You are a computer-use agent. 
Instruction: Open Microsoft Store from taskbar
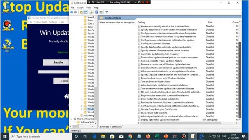coord(112,136)
